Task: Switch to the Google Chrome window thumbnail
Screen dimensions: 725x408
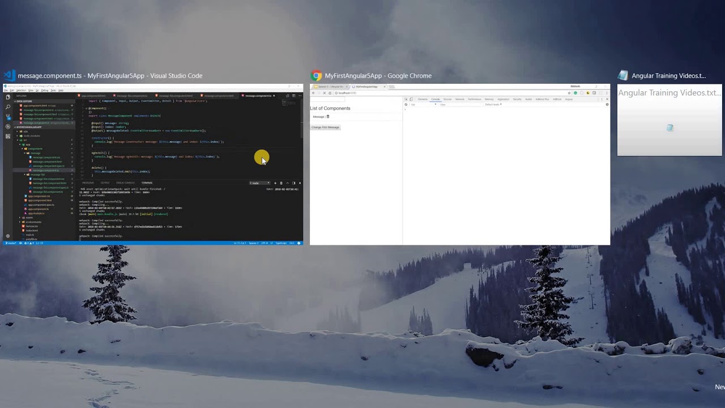Action: point(460,164)
